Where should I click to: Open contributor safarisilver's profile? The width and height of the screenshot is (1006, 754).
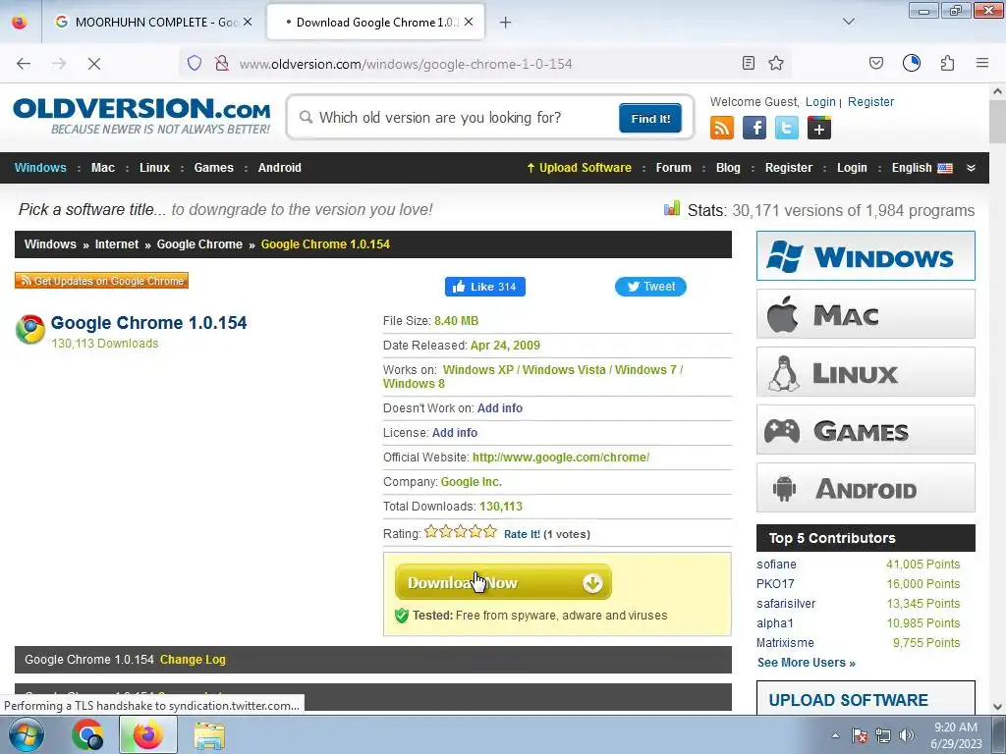pyautogui.click(x=786, y=604)
